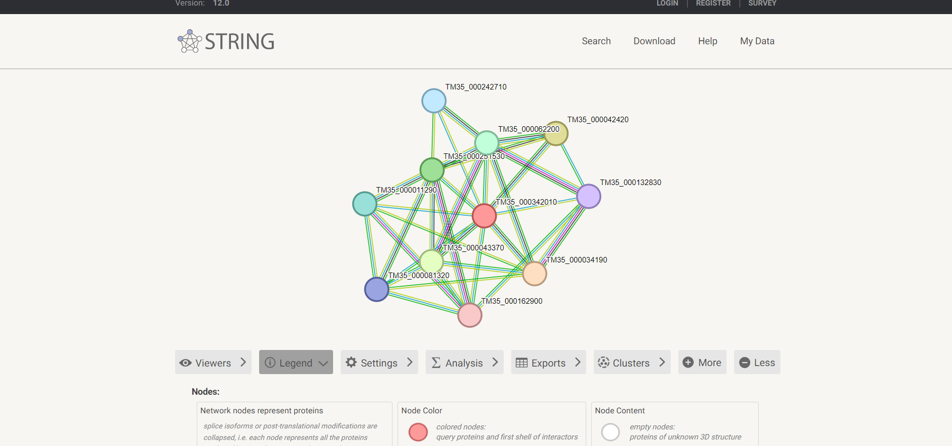Click the version 12.0 text

[221, 4]
